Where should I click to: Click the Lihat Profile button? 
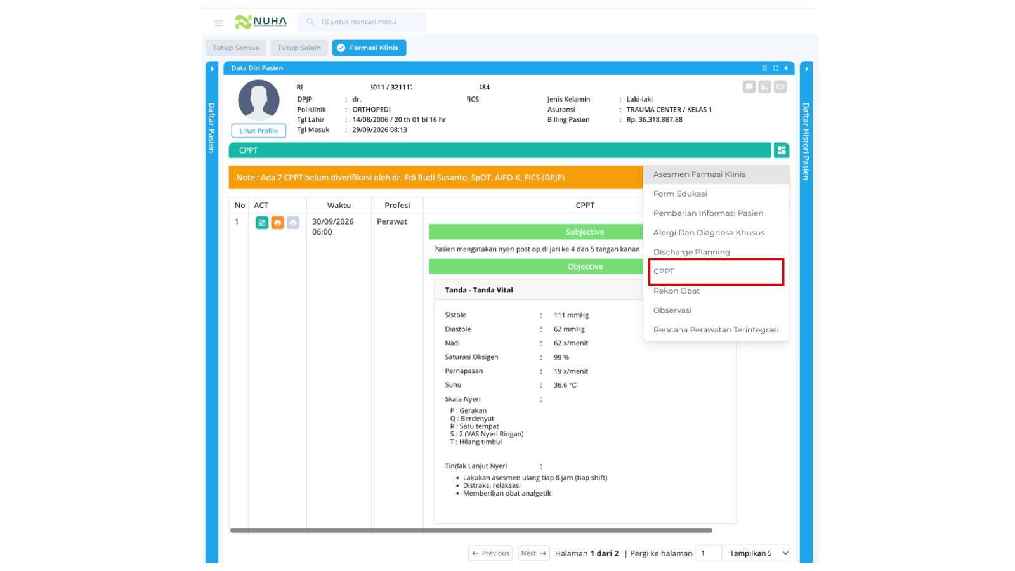coord(259,131)
